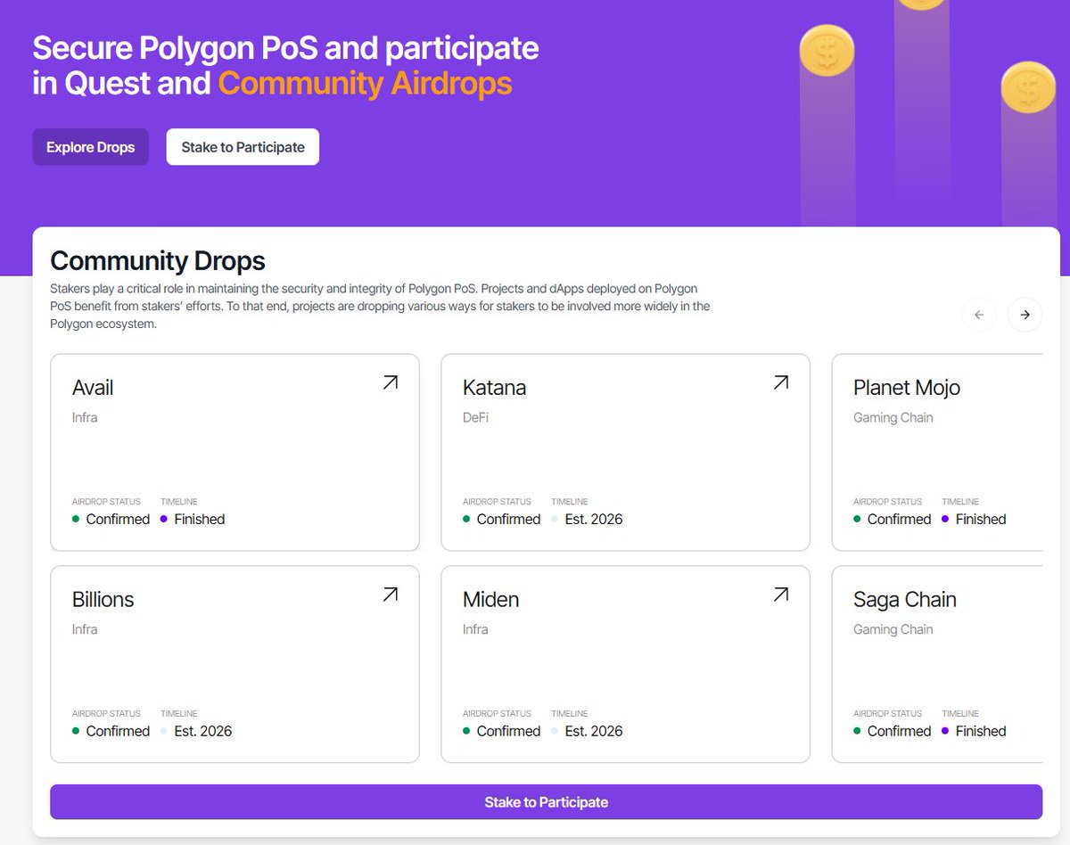This screenshot has width=1070, height=845.
Task: Click the orange Community Airdrops headline text
Action: [365, 84]
